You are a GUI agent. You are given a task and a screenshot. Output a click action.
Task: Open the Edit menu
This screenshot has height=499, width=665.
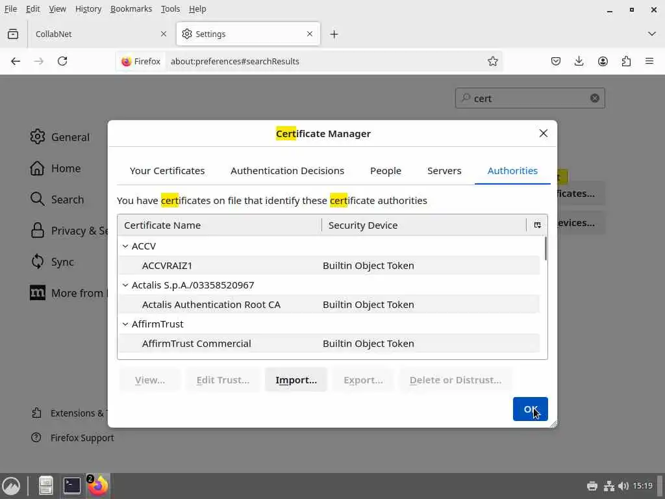tap(32, 9)
